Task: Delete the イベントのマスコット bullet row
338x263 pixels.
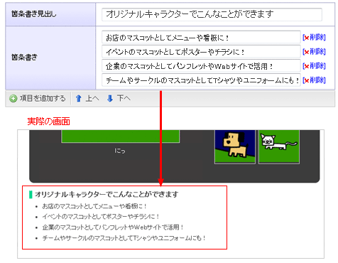Action: [314, 52]
